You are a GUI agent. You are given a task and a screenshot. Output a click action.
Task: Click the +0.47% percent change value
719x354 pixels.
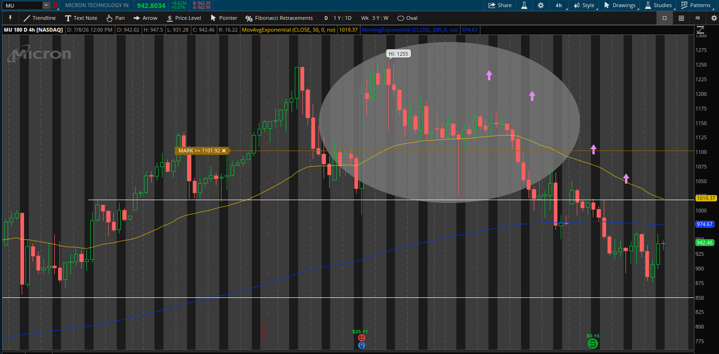177,8
